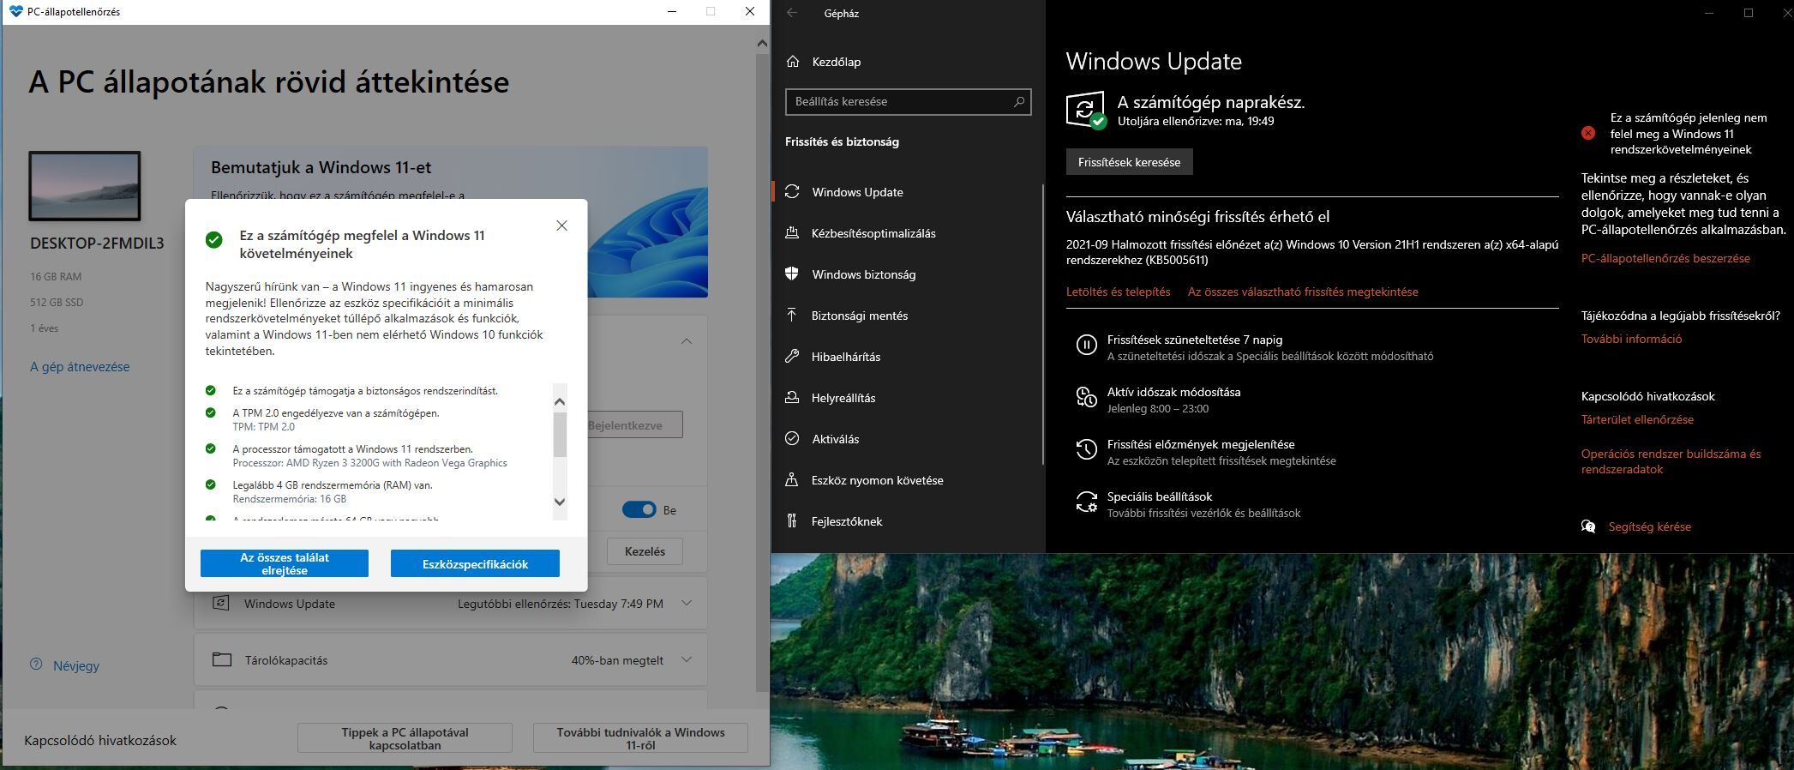Click the clock icon for Aktív időszak módosítása
The height and width of the screenshot is (770, 1794).
(x=1086, y=397)
